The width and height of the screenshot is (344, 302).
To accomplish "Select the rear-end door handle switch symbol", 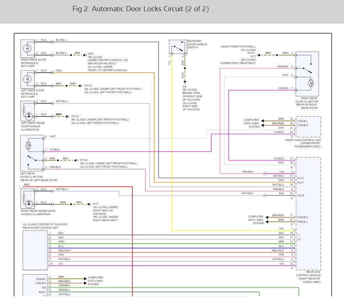I will [178, 47].
